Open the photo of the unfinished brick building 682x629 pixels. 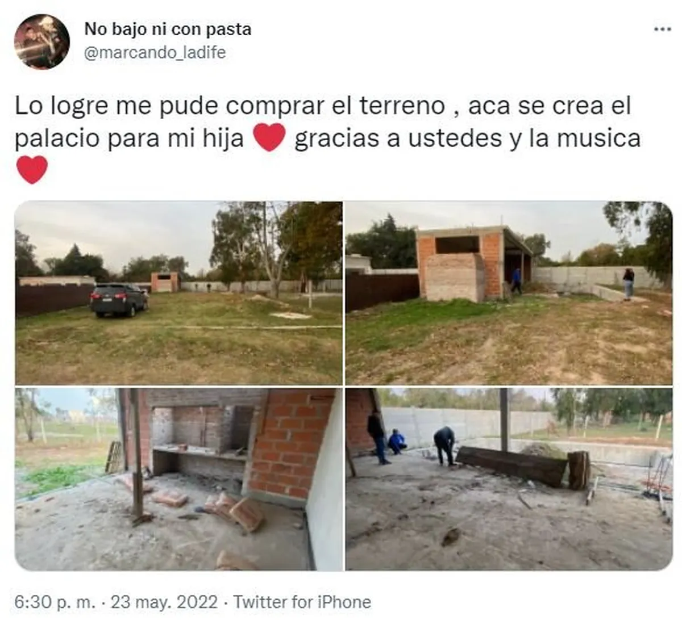(509, 293)
